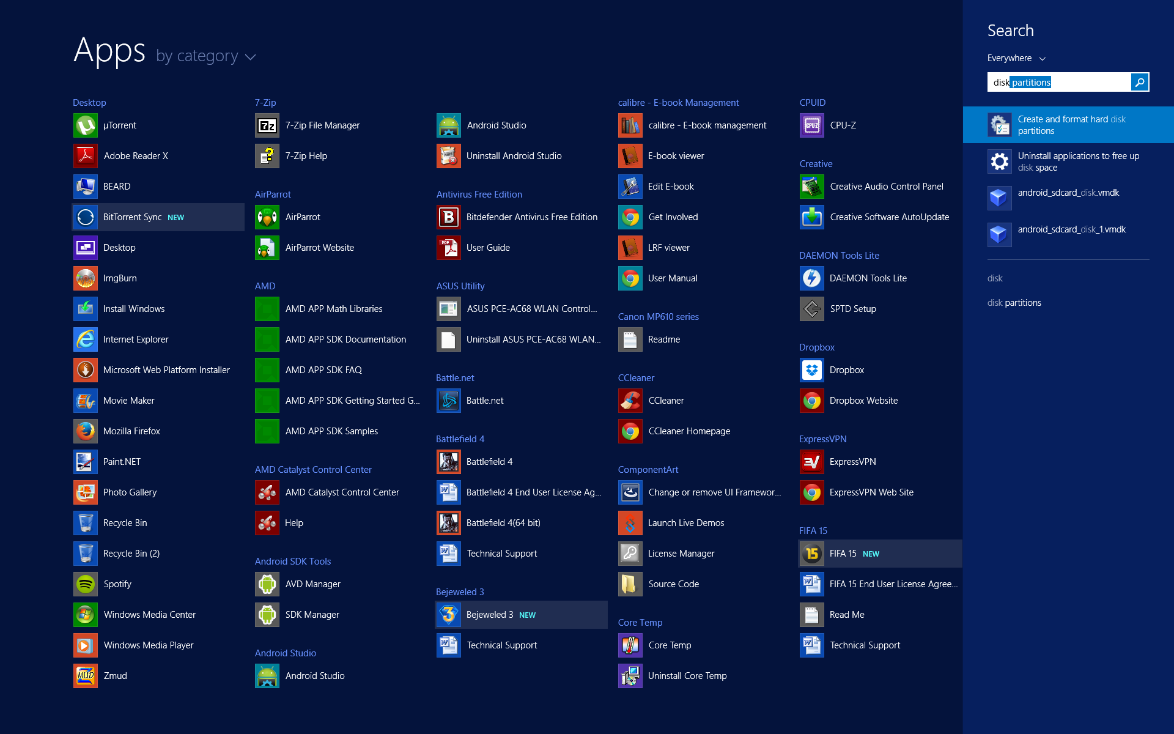The image size is (1174, 734).
Task: Expand the 'by category' sort dropdown
Action: (206, 56)
